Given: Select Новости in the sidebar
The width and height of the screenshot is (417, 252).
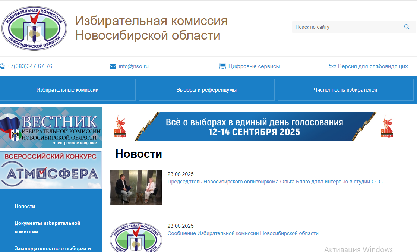Looking at the screenshot, I should (x=25, y=206).
